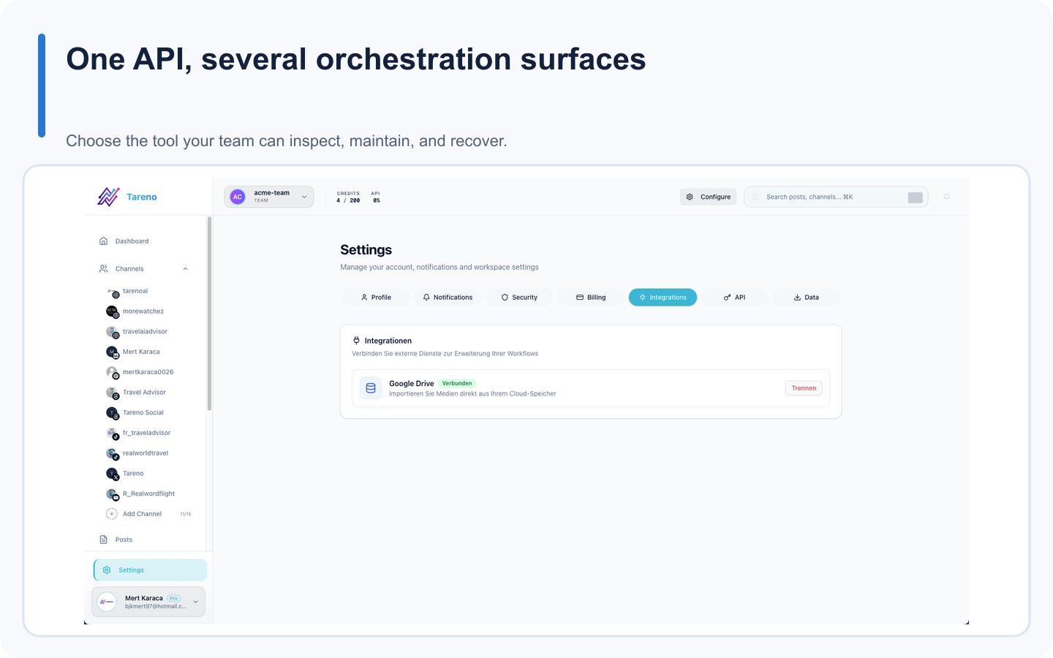Click the search magnifier icon
1053x658 pixels.
pyautogui.click(x=755, y=197)
